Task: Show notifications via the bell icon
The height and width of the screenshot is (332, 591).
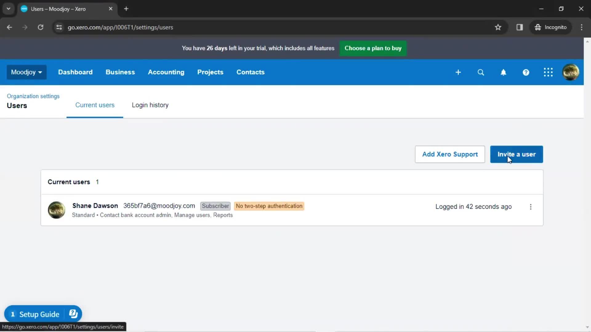Action: tap(503, 72)
